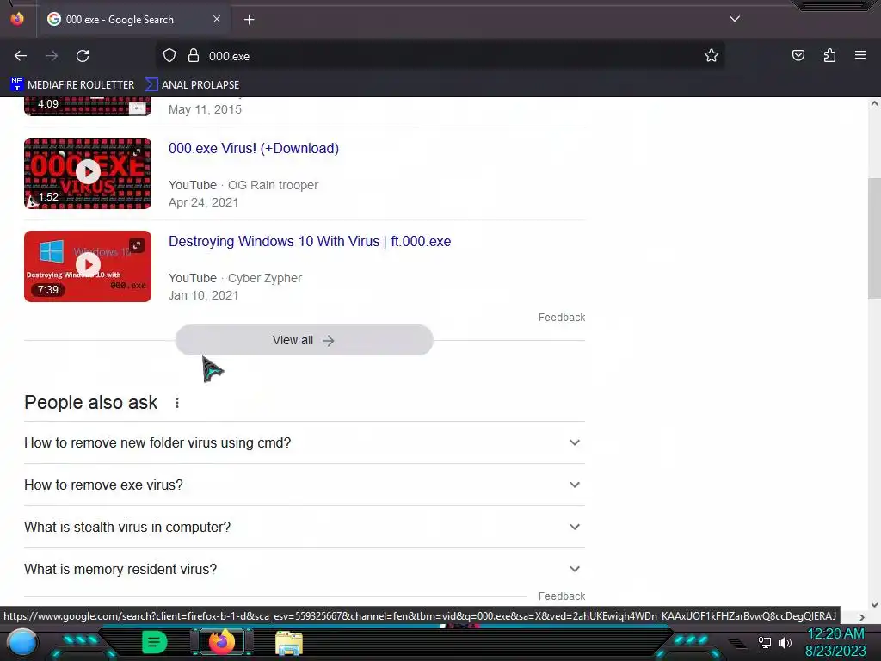
Task: Expand How to remove new folder virus question
Action: coord(304,443)
